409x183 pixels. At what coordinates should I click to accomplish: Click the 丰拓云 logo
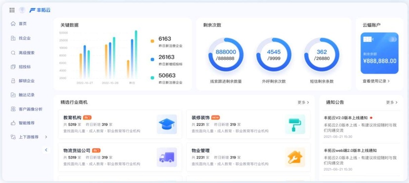[x=40, y=10]
